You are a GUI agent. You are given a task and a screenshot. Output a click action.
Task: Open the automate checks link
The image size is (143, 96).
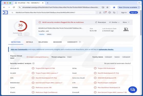(106, 50)
